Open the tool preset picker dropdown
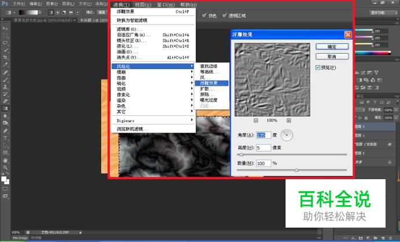Viewport: 400px width, 242px height. pyautogui.click(x=14, y=12)
